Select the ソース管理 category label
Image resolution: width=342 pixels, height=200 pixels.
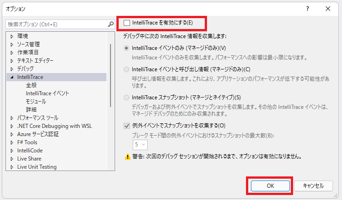pyautogui.click(x=29, y=44)
